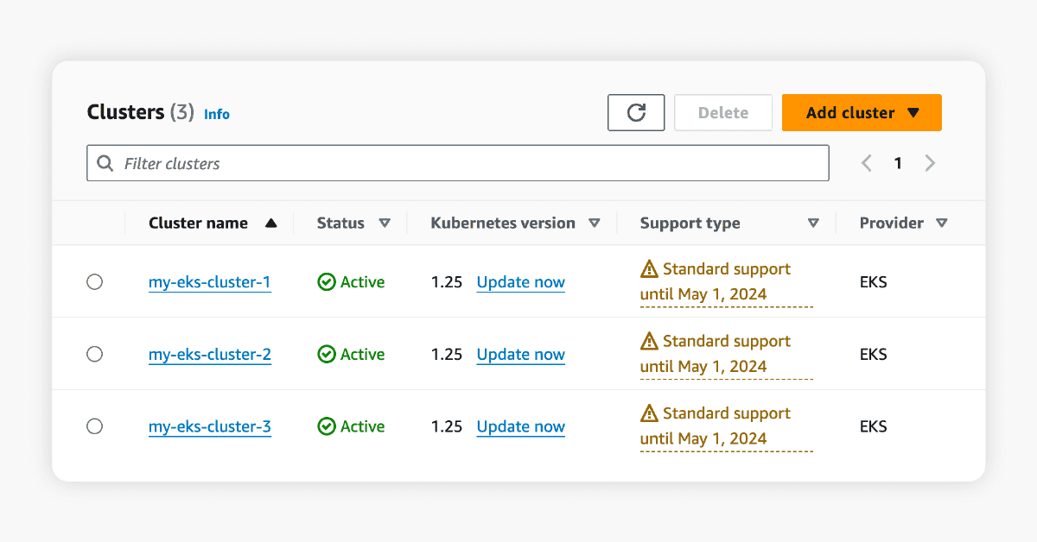Screen dimensions: 1037x542
Task: Click the refresh clusters button
Action: 636,113
